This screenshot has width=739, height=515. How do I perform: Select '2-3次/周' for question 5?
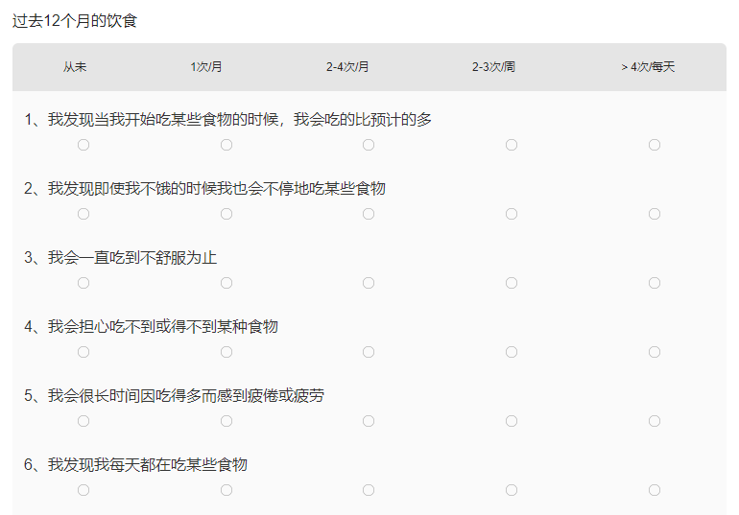pos(512,421)
